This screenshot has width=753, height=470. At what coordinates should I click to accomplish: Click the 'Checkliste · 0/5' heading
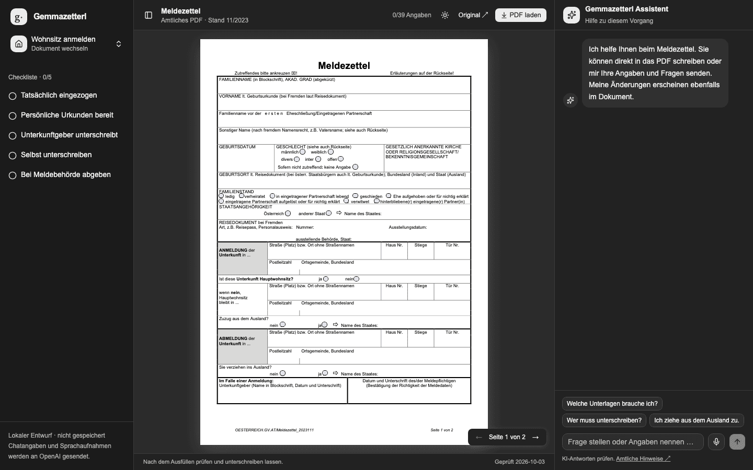(x=30, y=77)
